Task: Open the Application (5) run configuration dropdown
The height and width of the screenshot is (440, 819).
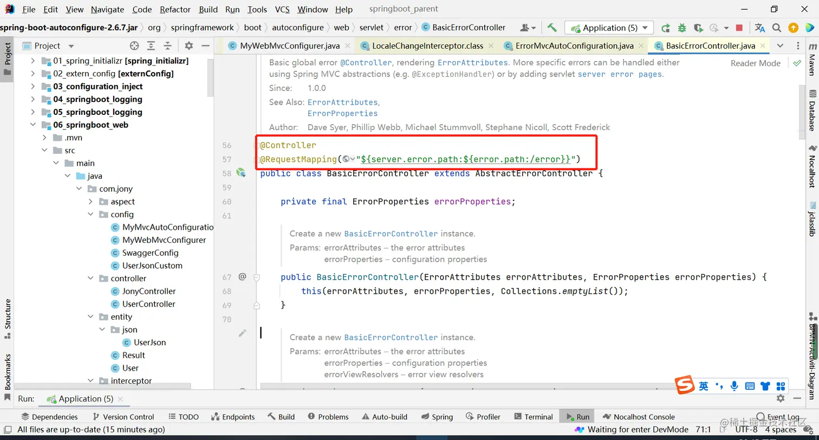Action: pyautogui.click(x=609, y=28)
